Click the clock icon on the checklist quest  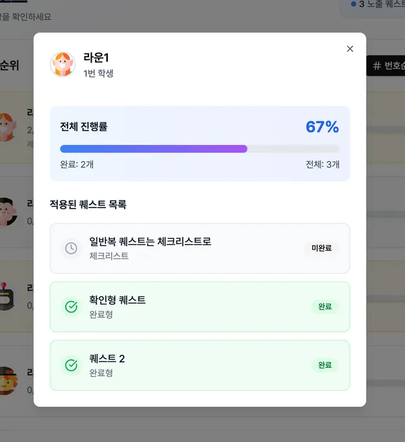[x=71, y=248]
